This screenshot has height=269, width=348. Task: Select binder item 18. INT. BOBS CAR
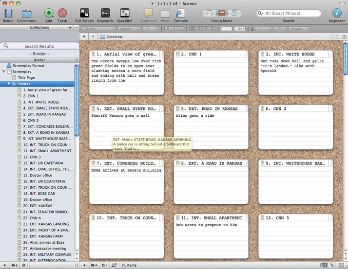point(39,194)
